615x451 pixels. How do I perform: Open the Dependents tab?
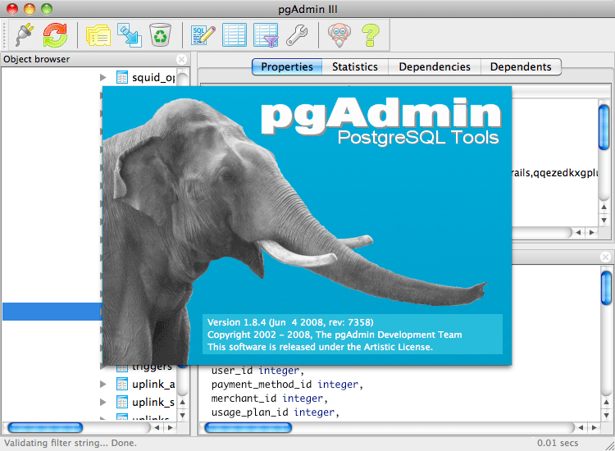tap(521, 66)
